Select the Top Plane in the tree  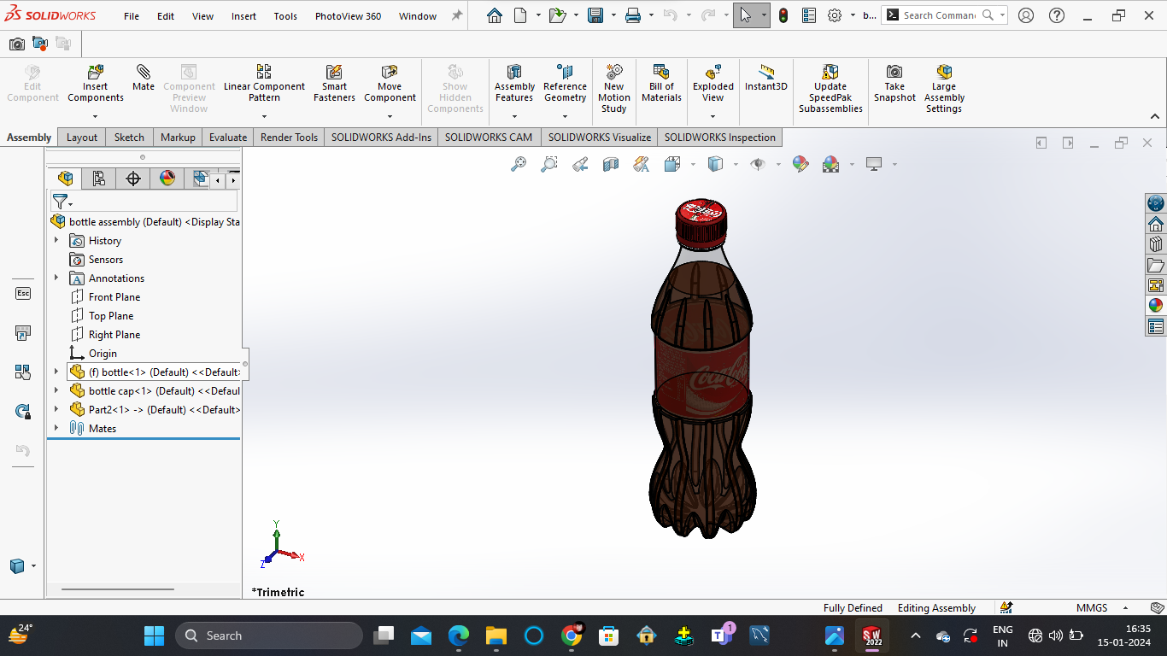[x=111, y=316]
